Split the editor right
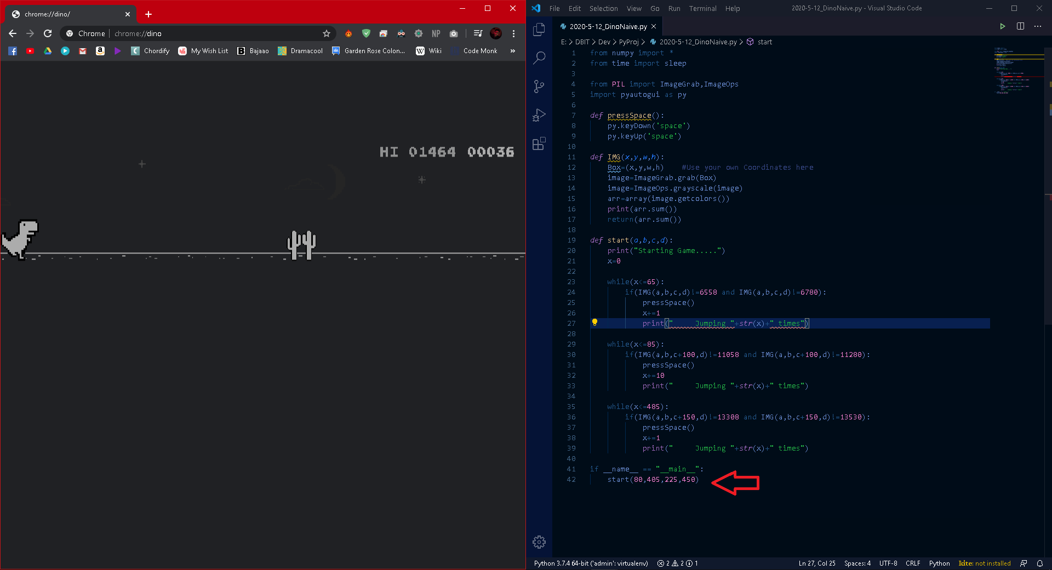 1020,26
